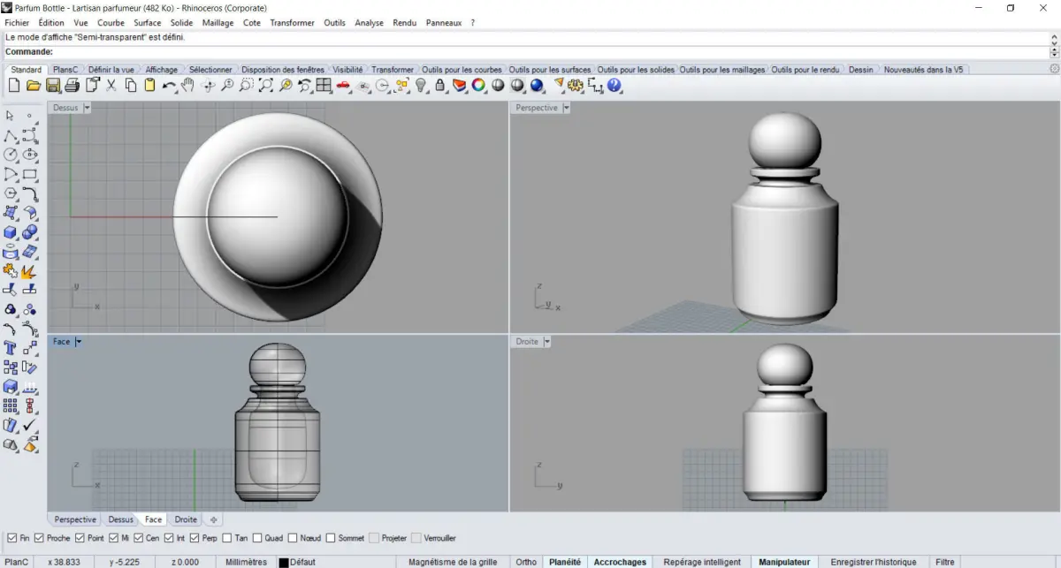The image size is (1061, 568).
Task: Open the Fichier menu
Action: [x=17, y=23]
